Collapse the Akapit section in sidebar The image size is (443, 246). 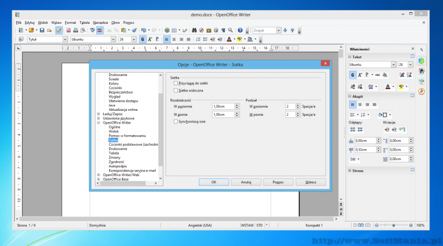click(350, 96)
